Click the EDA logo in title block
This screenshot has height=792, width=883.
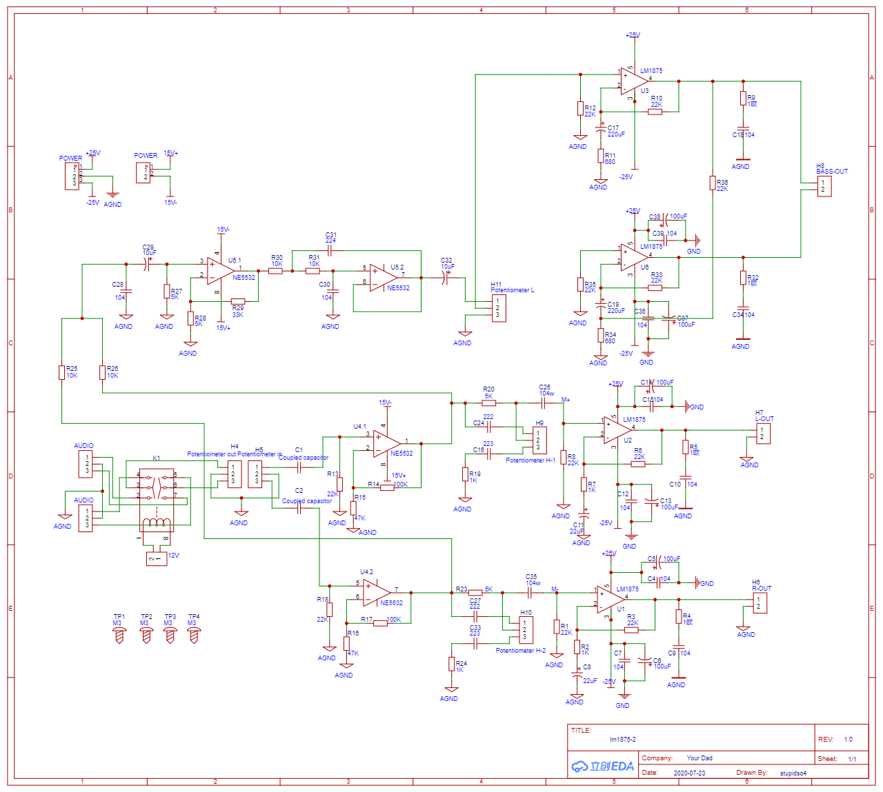point(602,766)
